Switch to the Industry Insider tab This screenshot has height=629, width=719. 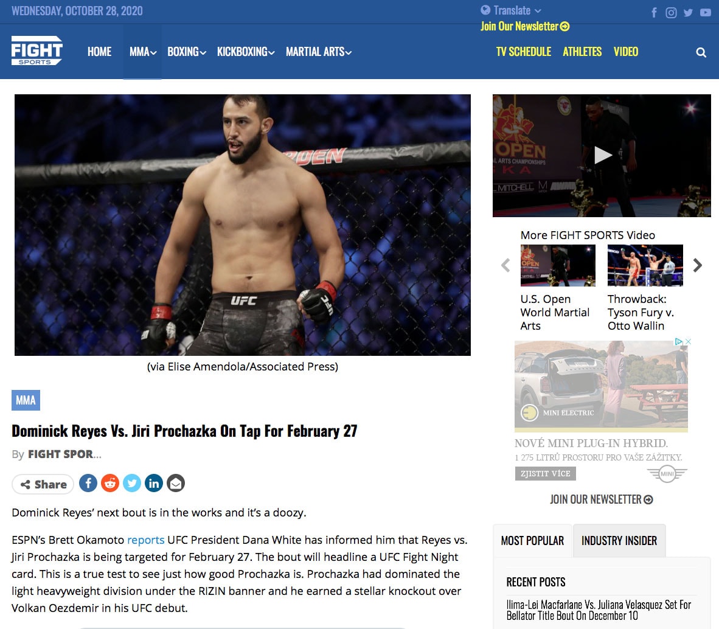pyautogui.click(x=619, y=541)
